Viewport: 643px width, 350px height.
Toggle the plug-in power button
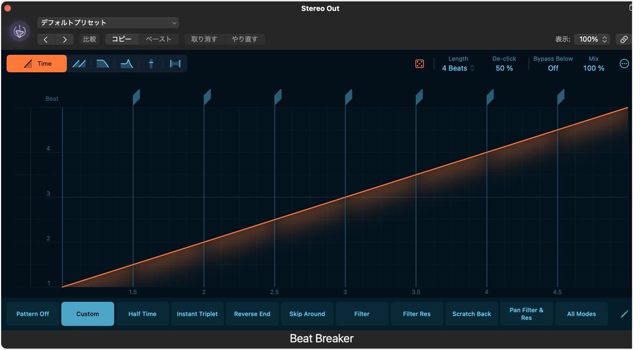(x=20, y=32)
